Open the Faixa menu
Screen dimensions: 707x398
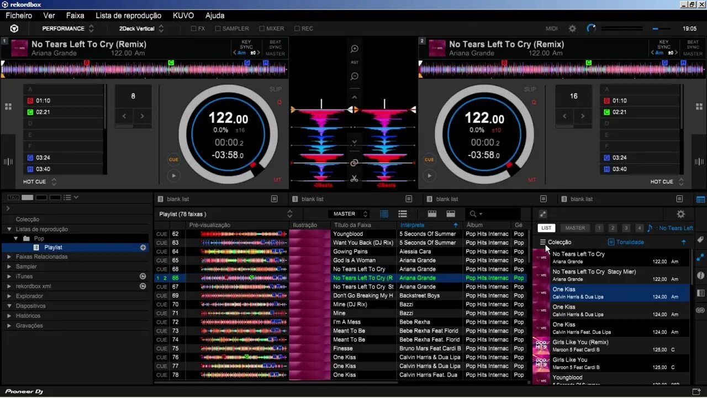tap(75, 15)
